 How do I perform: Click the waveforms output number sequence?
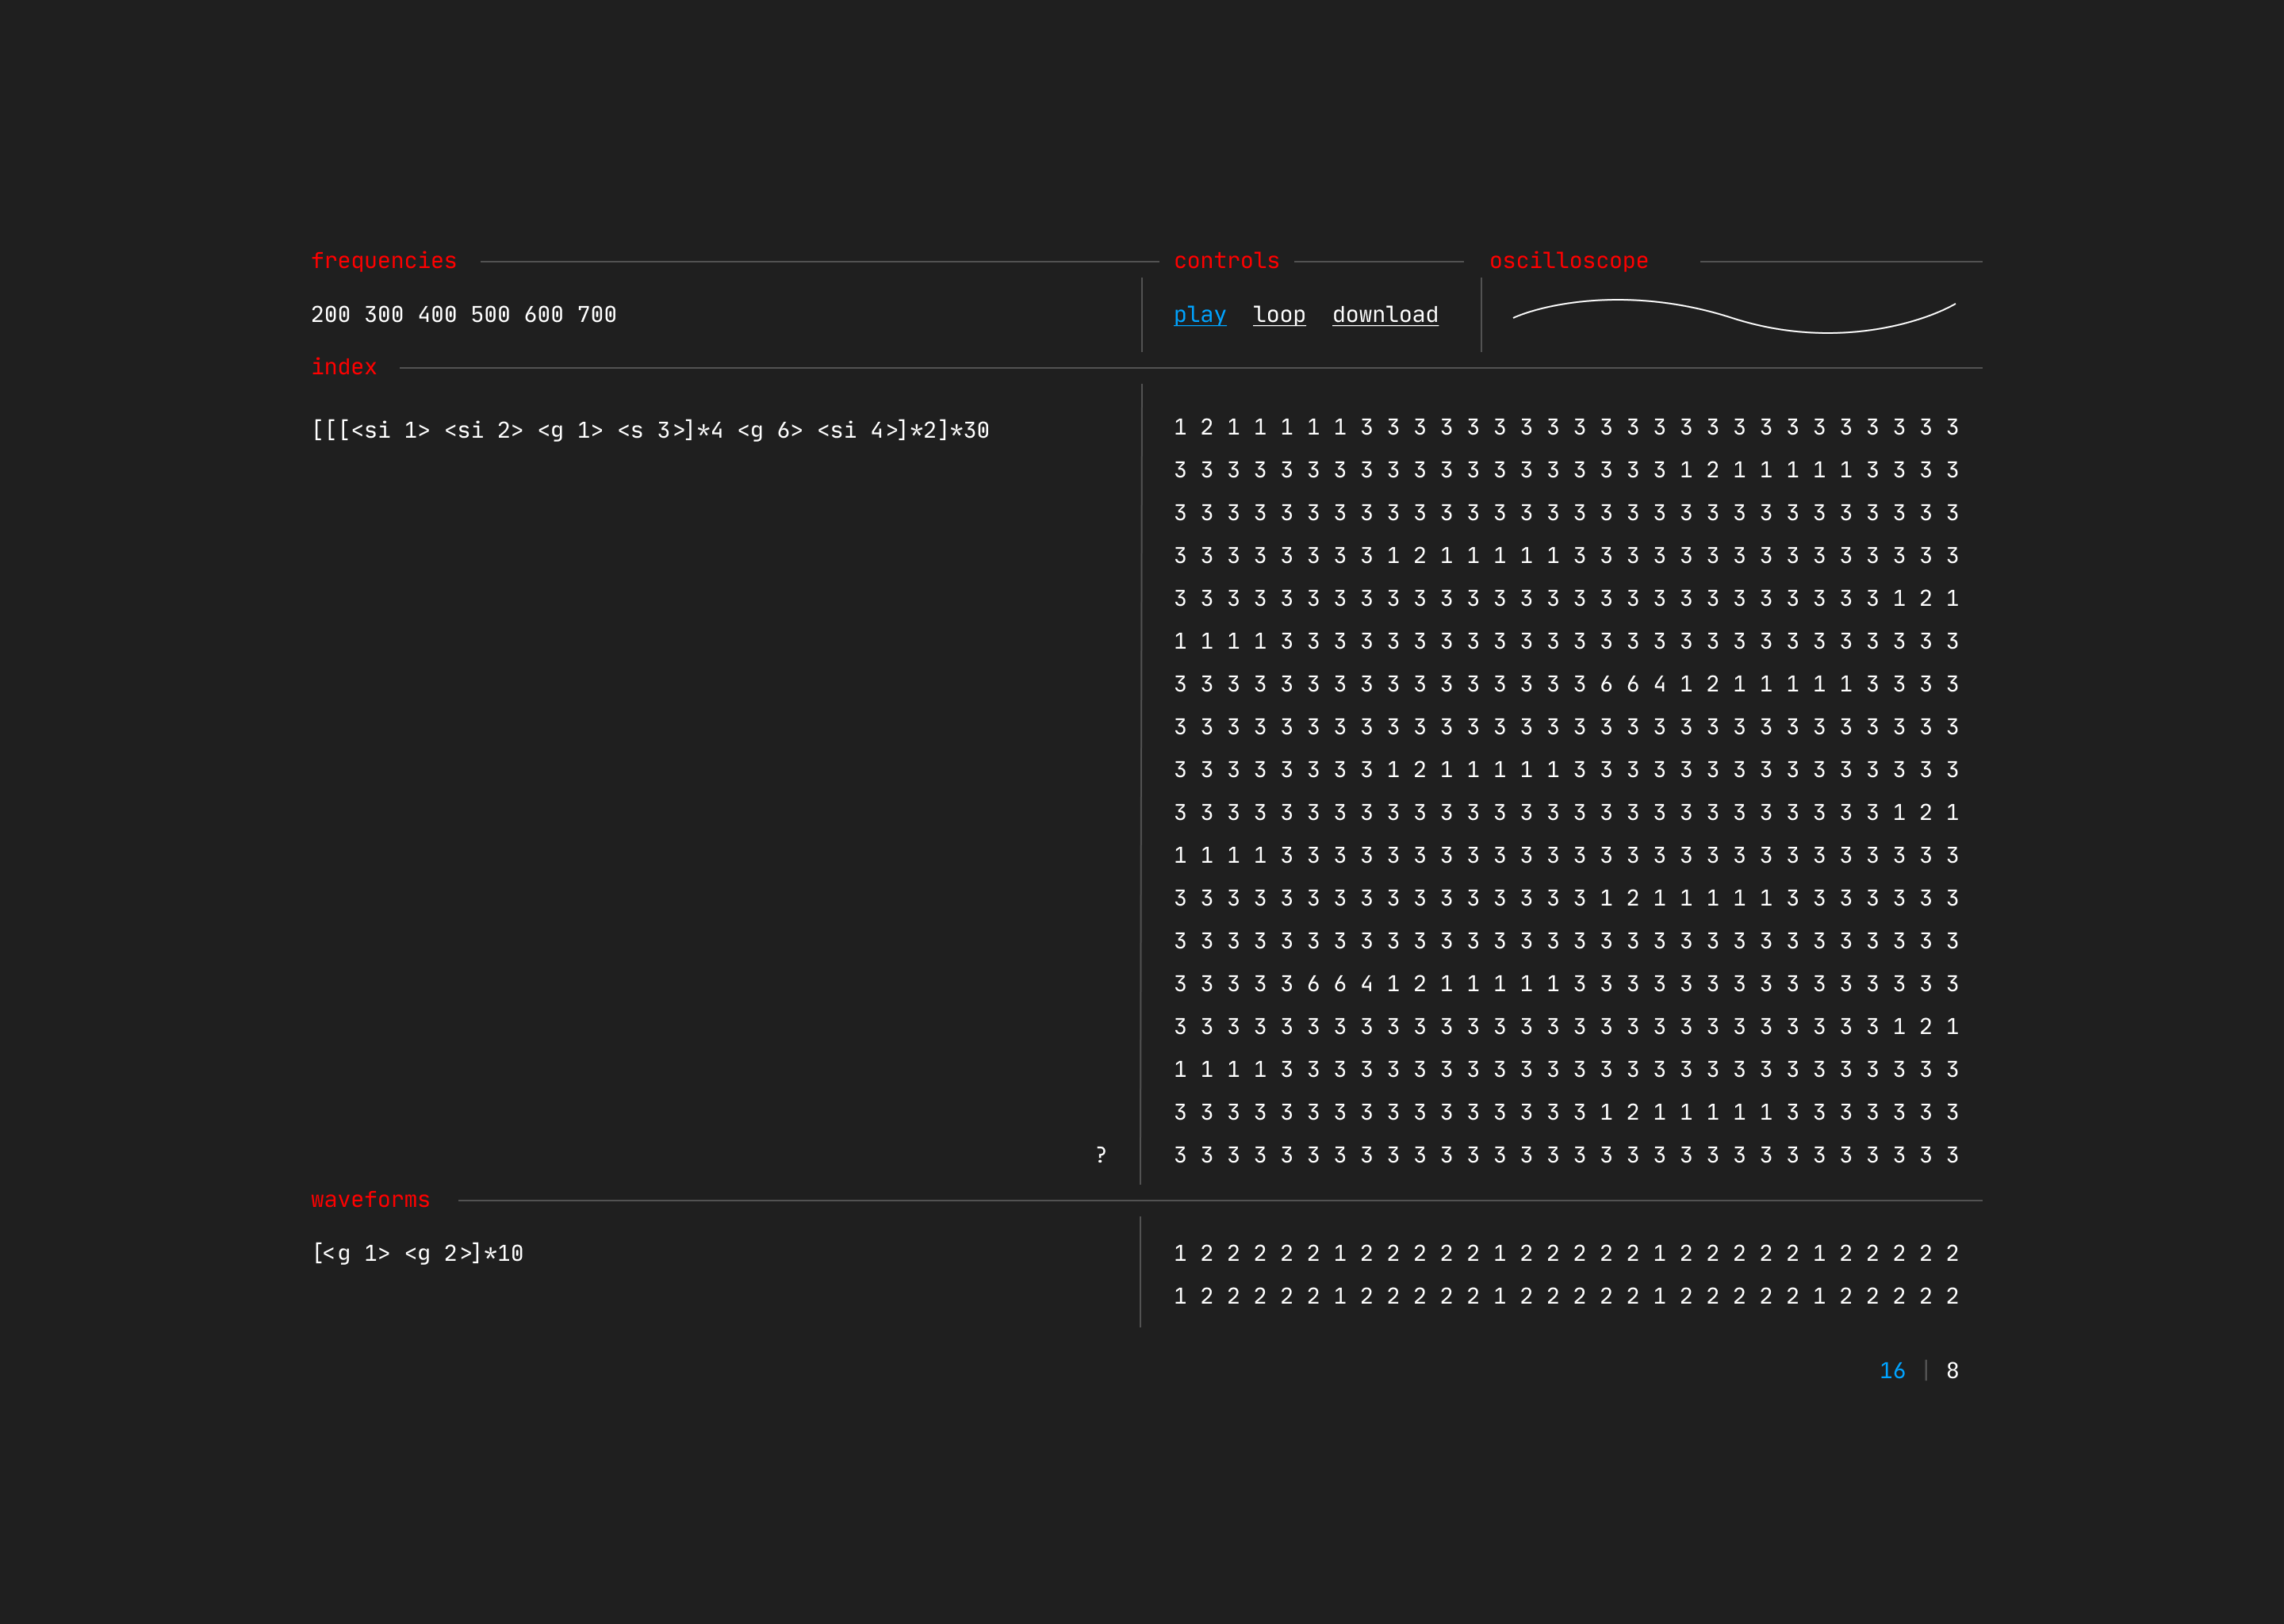[1565, 1275]
